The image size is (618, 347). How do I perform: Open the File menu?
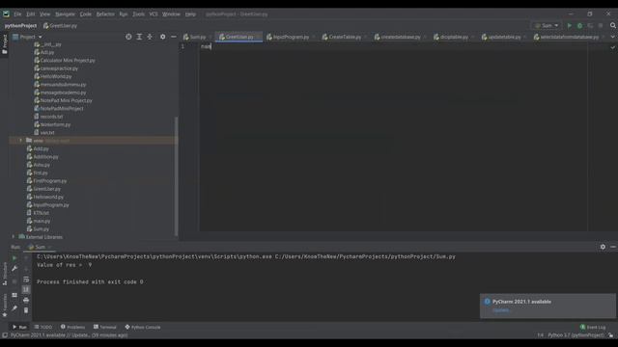pyautogui.click(x=17, y=13)
